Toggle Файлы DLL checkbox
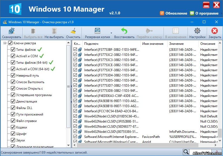 [x=13, y=108]
